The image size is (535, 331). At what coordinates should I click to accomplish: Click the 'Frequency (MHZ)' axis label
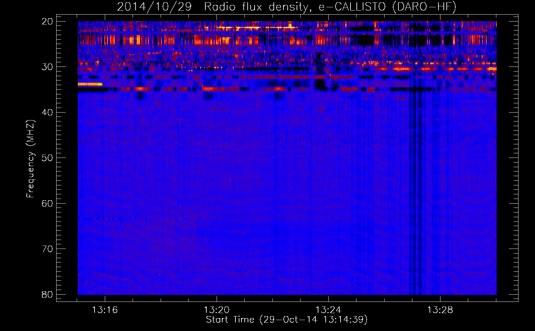click(30, 159)
